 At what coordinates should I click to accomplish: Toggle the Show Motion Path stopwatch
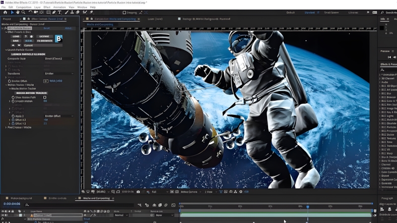click(x=13, y=97)
